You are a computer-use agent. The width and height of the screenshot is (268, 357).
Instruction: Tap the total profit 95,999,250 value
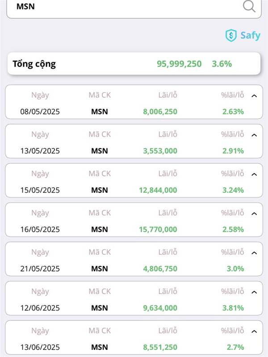point(179,64)
